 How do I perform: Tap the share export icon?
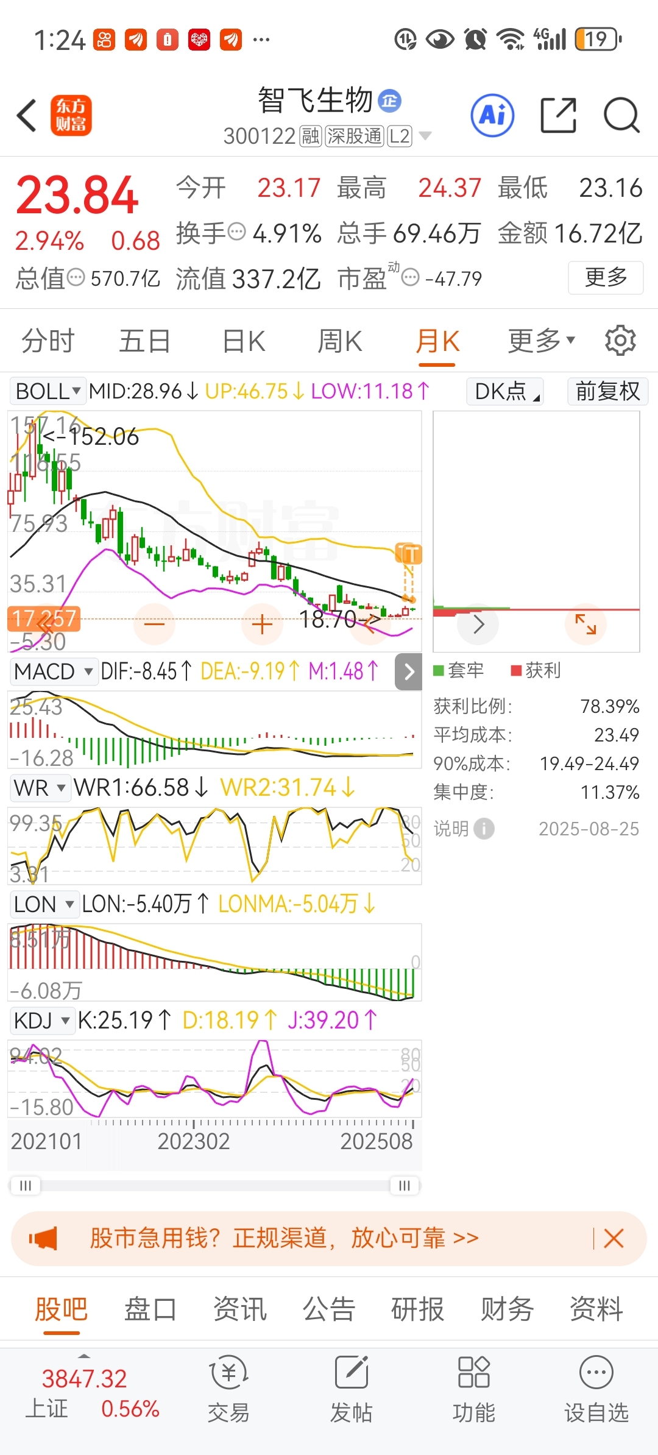(x=559, y=115)
